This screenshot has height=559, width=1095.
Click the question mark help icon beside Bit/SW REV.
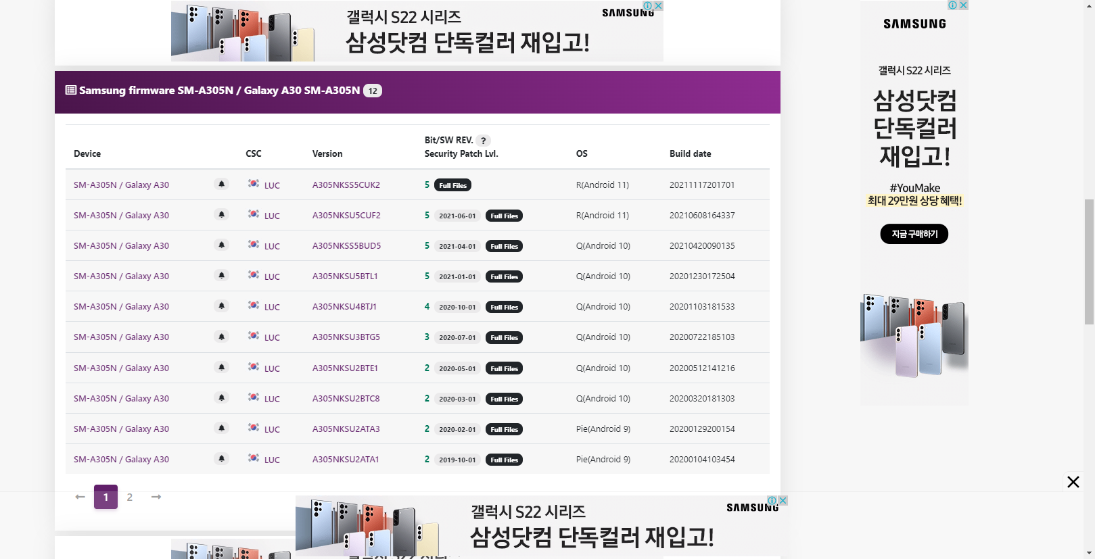point(483,141)
